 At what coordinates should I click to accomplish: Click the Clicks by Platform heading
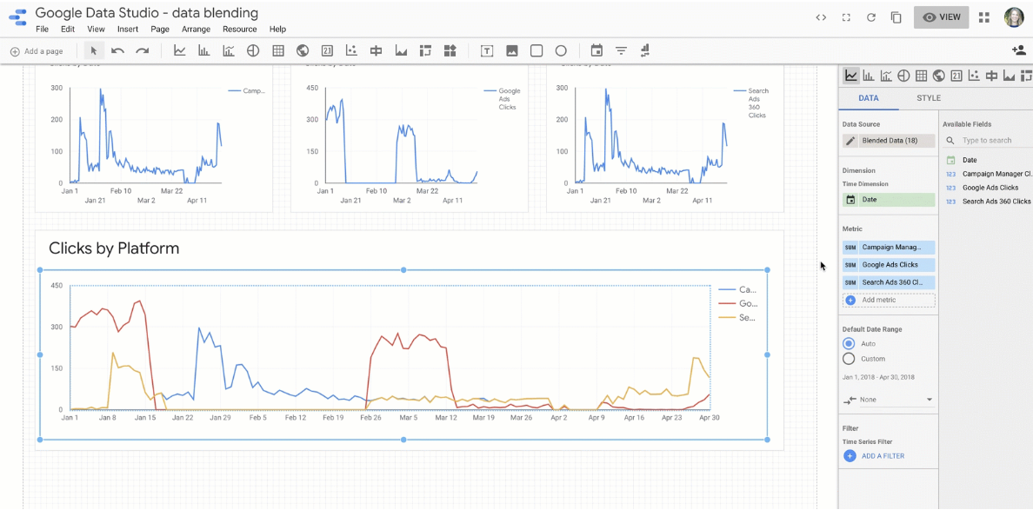(x=114, y=248)
